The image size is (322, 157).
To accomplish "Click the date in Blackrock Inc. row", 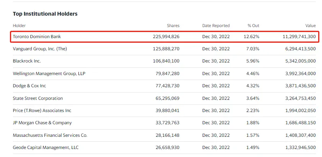I will tap(216, 61).
